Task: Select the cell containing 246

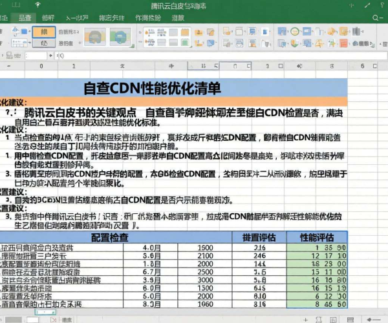Action: pos(259,256)
